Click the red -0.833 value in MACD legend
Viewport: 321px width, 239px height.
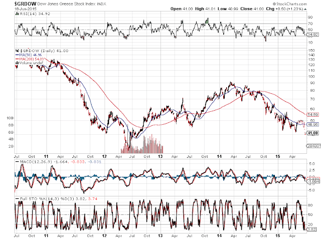(78, 162)
